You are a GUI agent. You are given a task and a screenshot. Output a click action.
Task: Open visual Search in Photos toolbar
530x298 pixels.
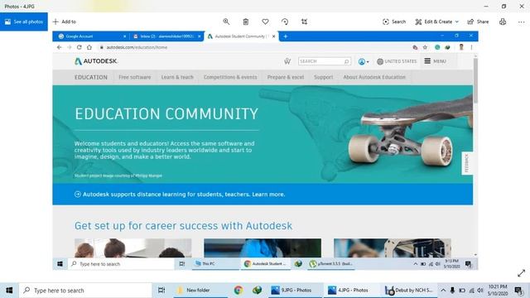tap(394, 22)
